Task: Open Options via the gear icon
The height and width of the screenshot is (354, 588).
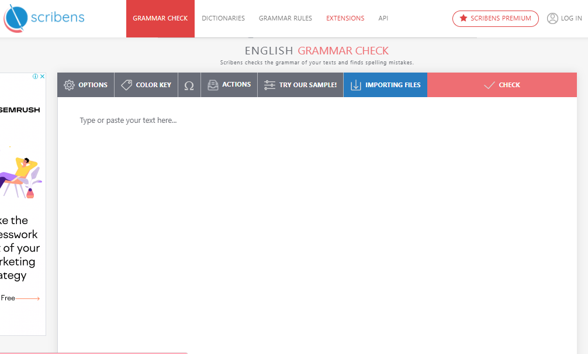Action: [x=69, y=85]
